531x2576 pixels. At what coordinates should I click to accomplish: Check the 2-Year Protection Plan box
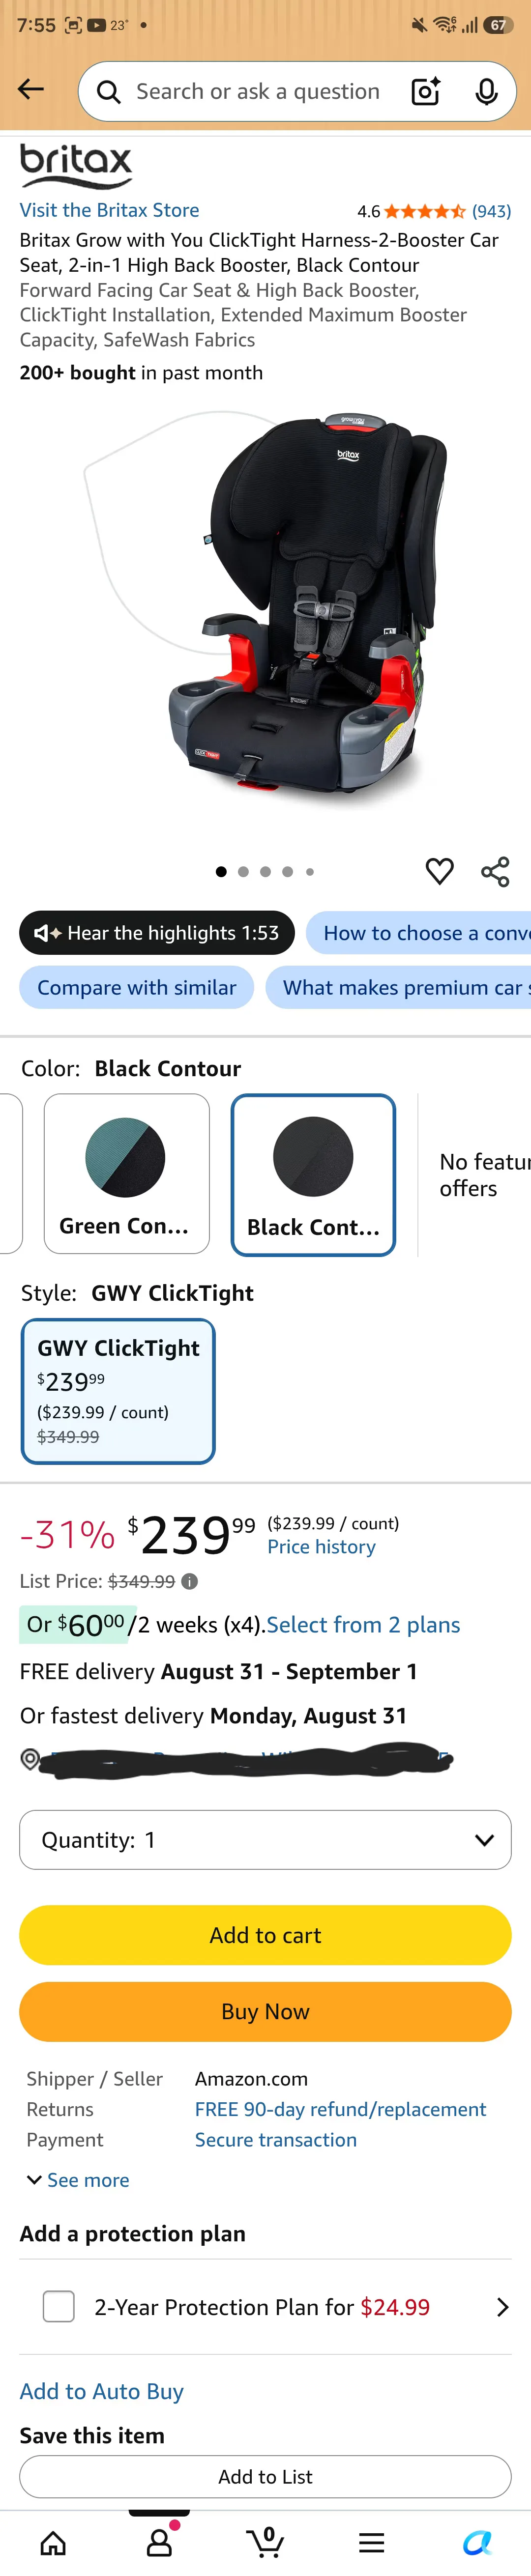point(59,2306)
